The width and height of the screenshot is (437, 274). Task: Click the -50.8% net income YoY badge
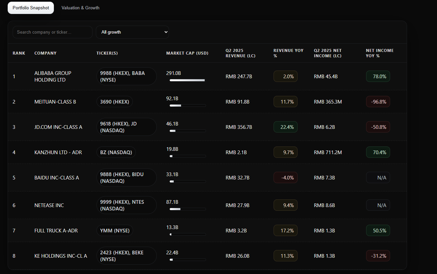[x=378, y=127]
